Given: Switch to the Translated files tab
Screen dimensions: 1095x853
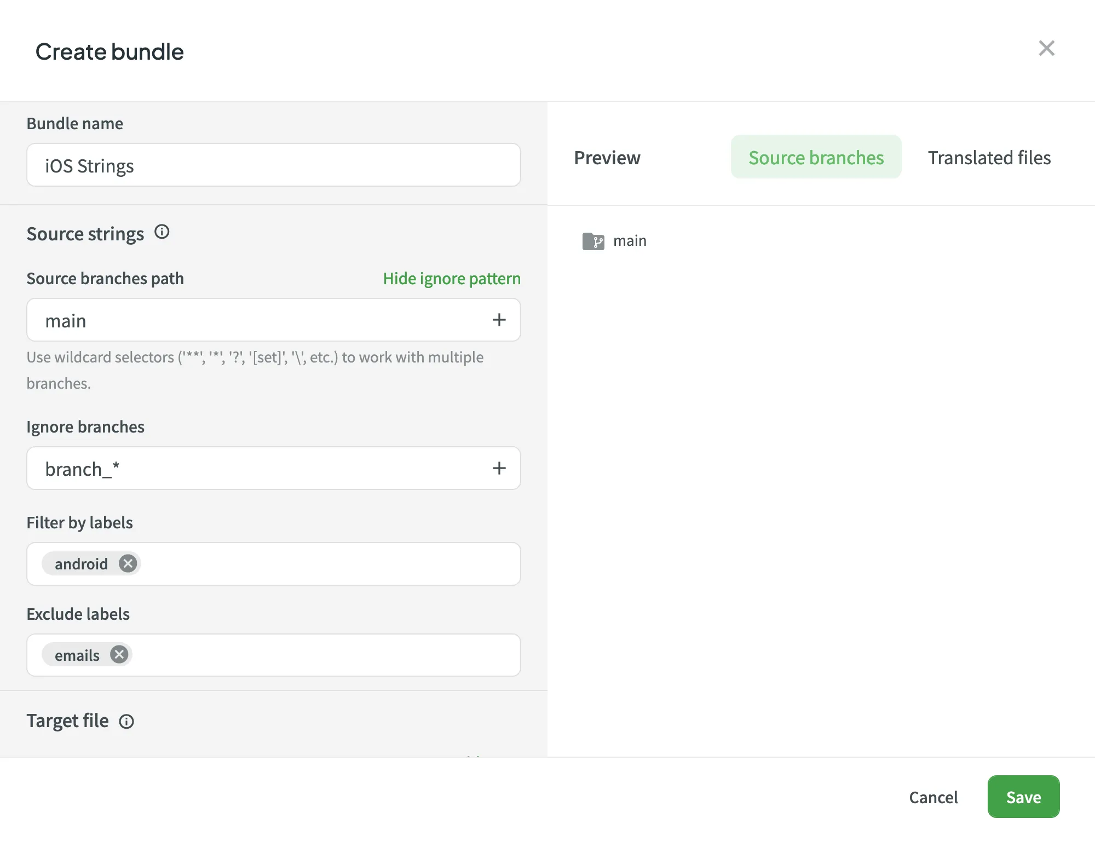Looking at the screenshot, I should [x=989, y=157].
